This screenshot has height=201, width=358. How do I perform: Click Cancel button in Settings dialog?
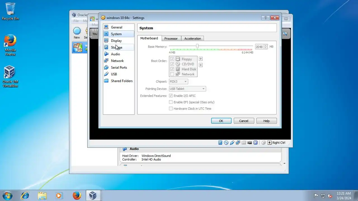pos(244,121)
